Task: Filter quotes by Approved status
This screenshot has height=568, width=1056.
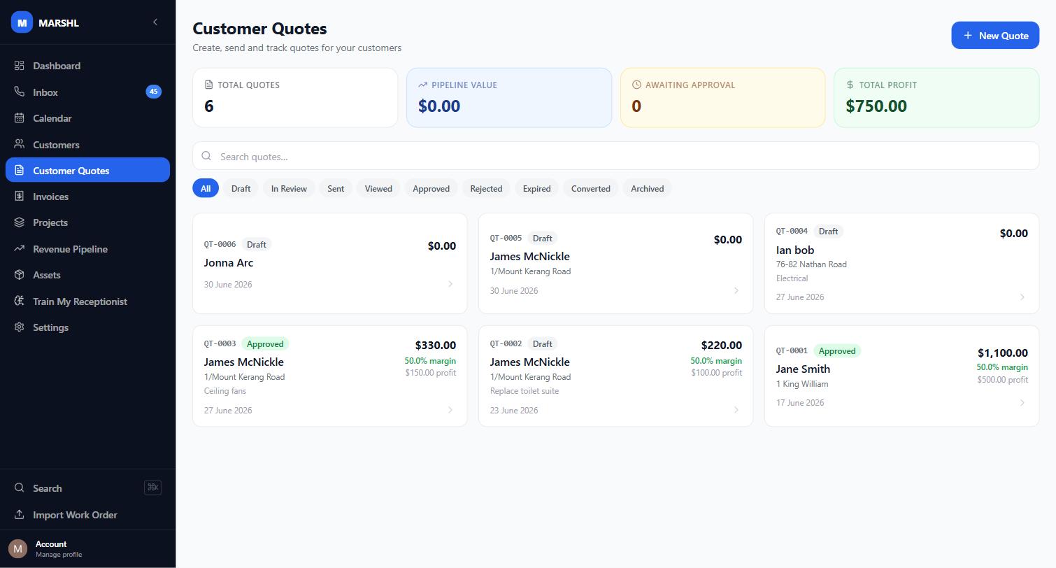Action: pyautogui.click(x=431, y=188)
